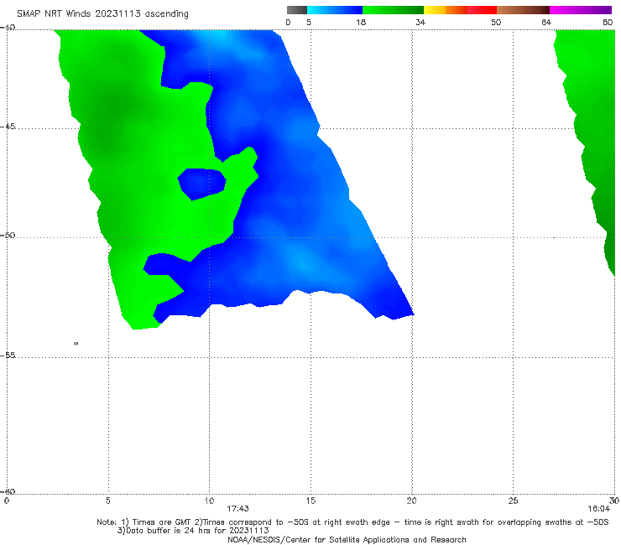Click the colorbar label '50' under the red segment

tap(496, 23)
